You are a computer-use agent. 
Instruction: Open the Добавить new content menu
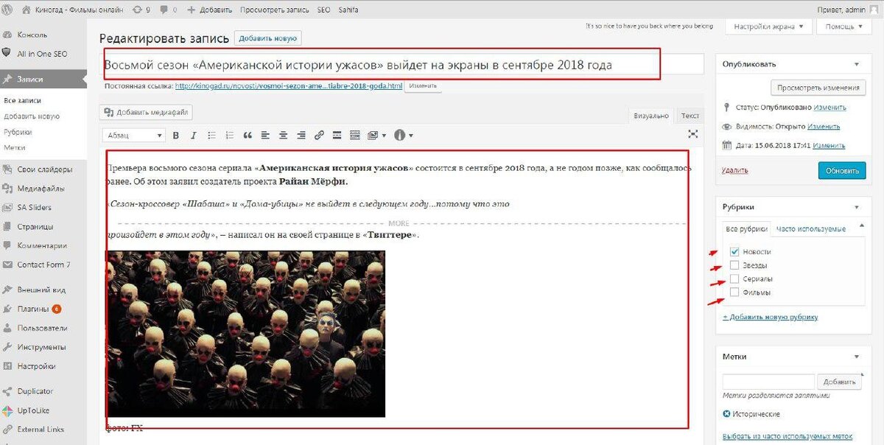(x=209, y=10)
